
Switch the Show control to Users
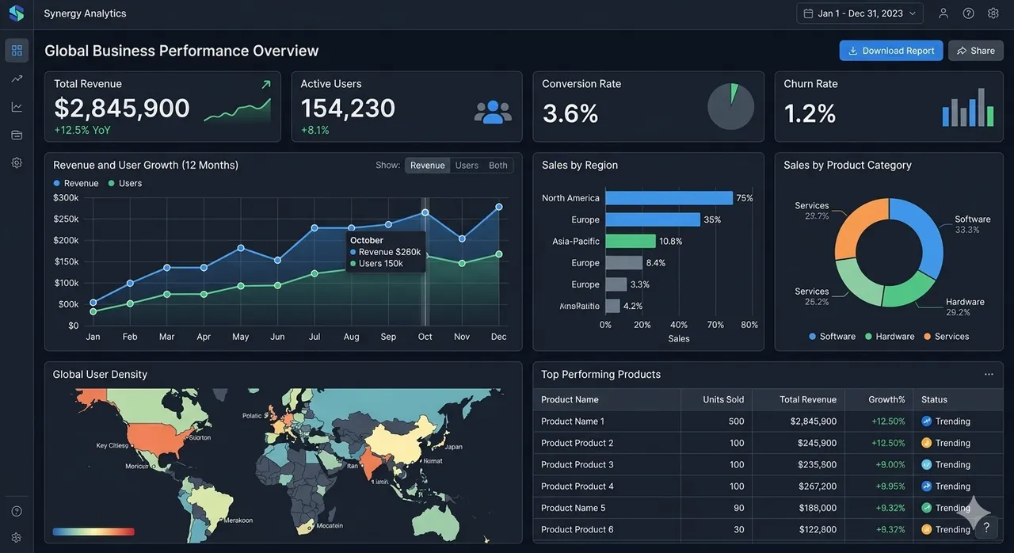pyautogui.click(x=467, y=165)
